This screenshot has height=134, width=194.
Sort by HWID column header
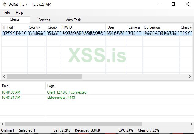[x=83, y=27]
